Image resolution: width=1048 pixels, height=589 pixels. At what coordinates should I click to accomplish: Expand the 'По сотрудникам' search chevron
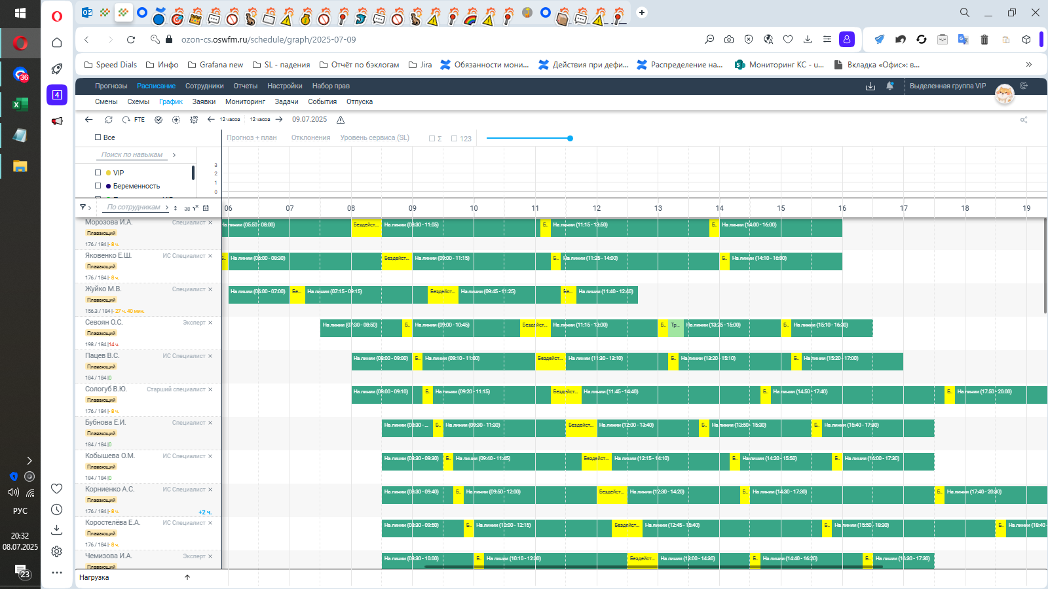point(167,207)
